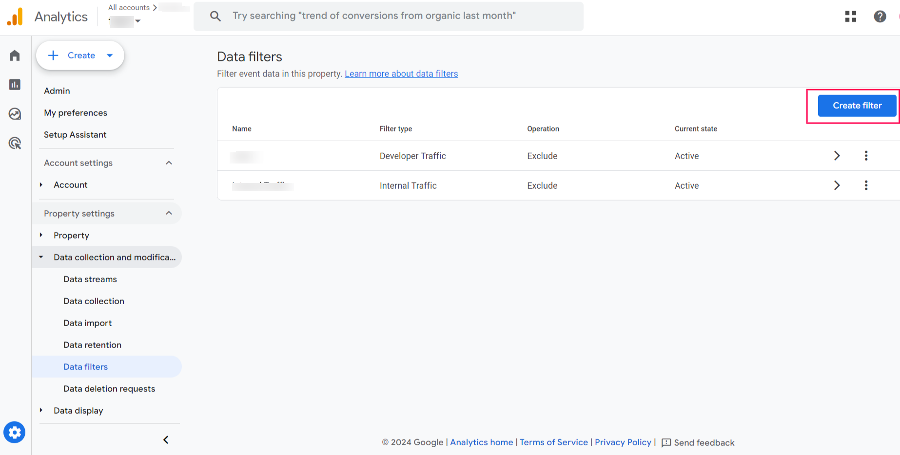
Task: Select Data filters menu item
Action: (x=107, y=367)
